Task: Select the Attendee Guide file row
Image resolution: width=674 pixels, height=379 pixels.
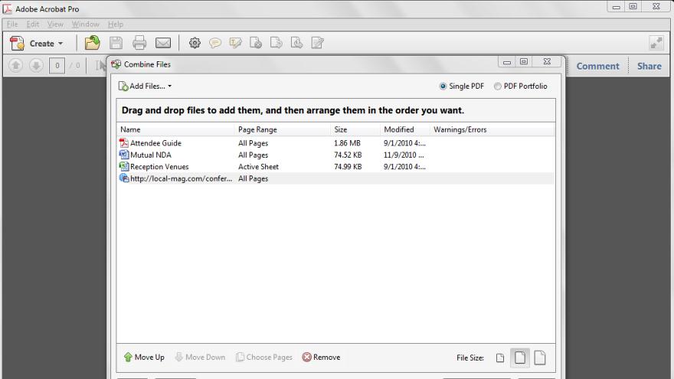Action: (x=335, y=143)
